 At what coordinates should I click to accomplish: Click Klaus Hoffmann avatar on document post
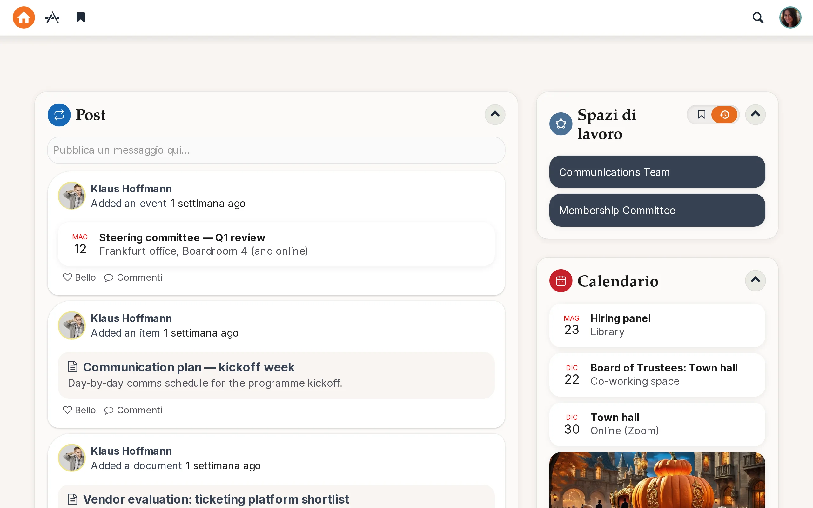[x=72, y=458]
